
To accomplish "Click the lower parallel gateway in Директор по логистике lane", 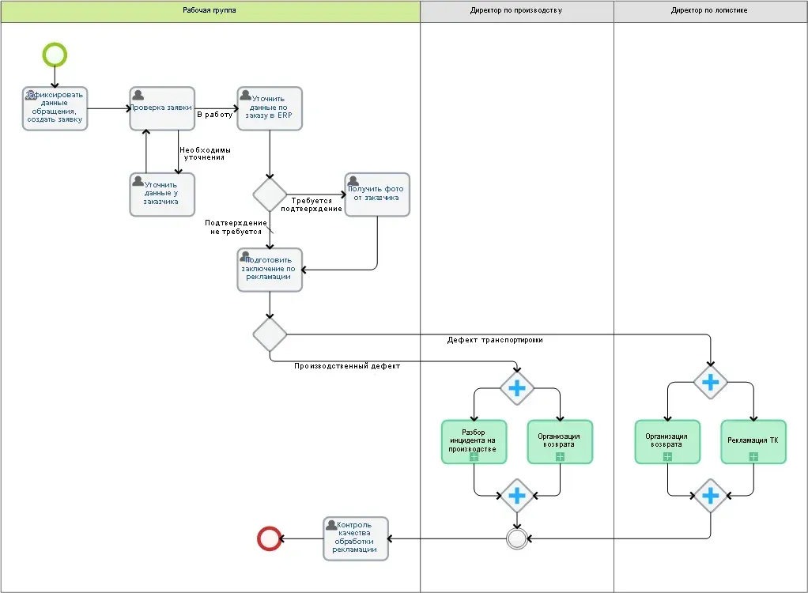I will 710,496.
